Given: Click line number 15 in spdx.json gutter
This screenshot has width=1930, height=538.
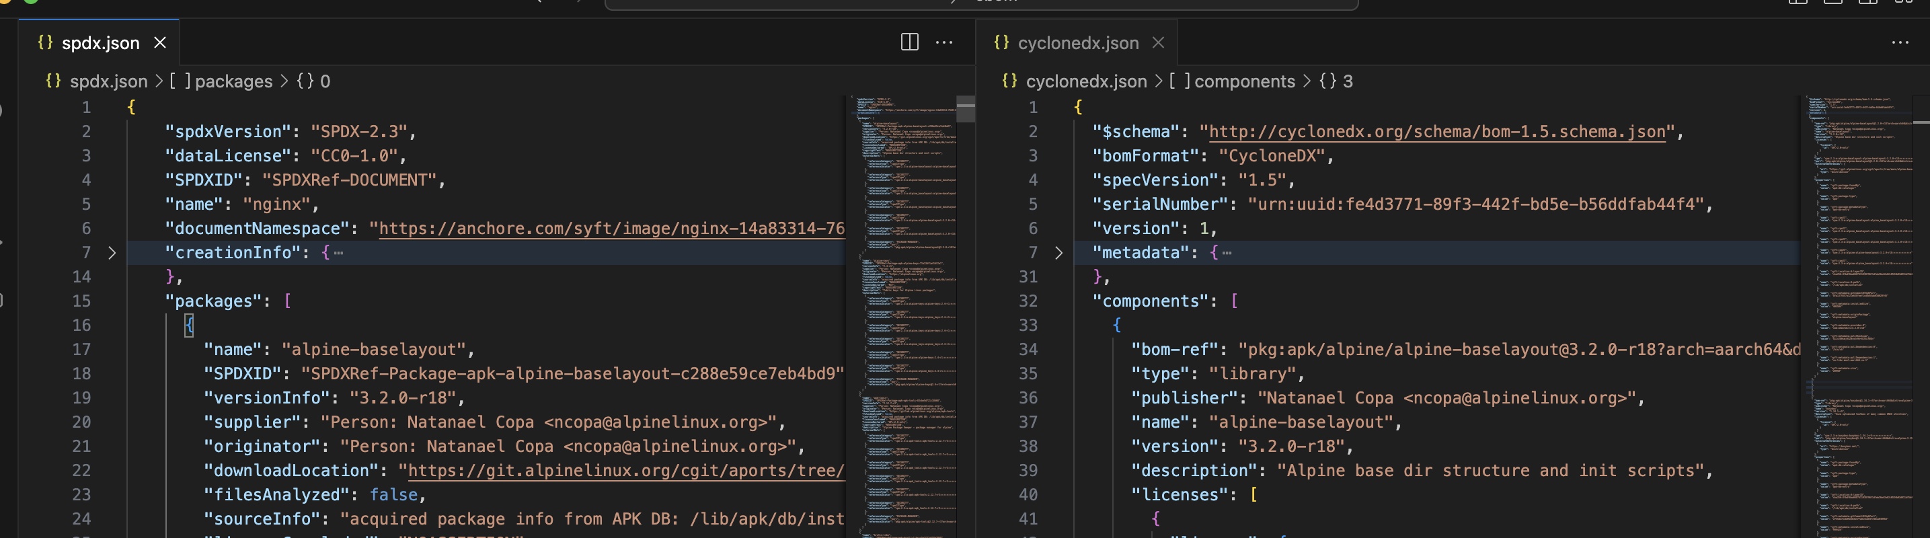Looking at the screenshot, I should [x=81, y=301].
